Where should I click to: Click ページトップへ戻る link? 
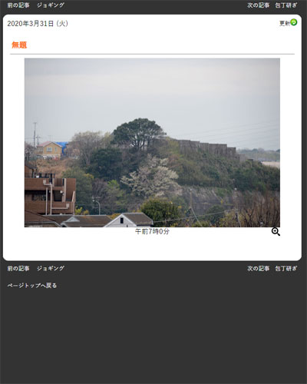click(32, 285)
